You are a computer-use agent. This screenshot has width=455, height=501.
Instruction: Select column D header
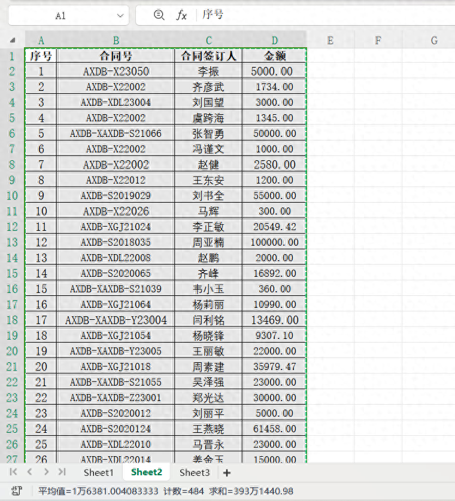[x=275, y=40]
